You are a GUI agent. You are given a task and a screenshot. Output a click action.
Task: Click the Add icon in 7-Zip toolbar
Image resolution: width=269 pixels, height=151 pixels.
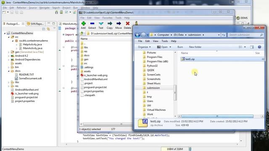coord(83,23)
